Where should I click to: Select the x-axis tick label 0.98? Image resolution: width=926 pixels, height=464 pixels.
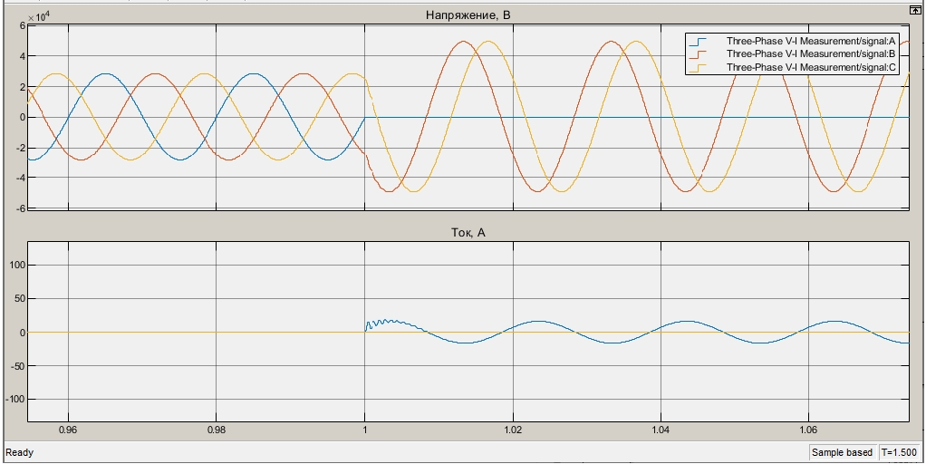point(216,430)
